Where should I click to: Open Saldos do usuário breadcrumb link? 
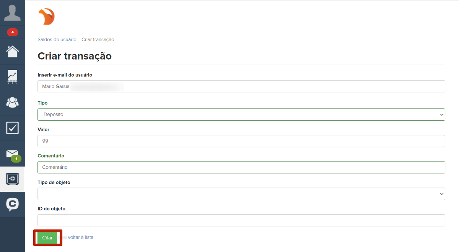point(57,40)
